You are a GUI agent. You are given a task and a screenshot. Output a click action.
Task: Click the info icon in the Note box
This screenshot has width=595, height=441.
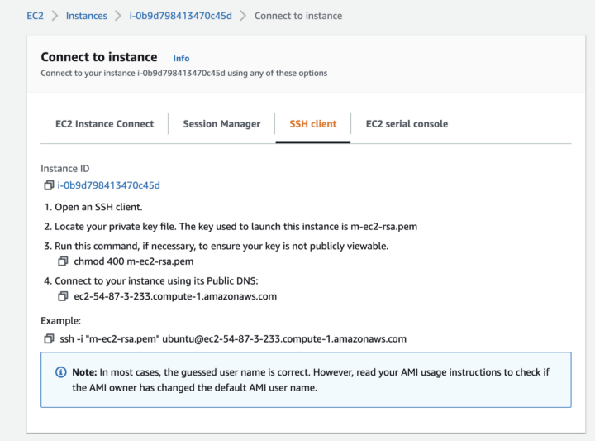(x=60, y=372)
